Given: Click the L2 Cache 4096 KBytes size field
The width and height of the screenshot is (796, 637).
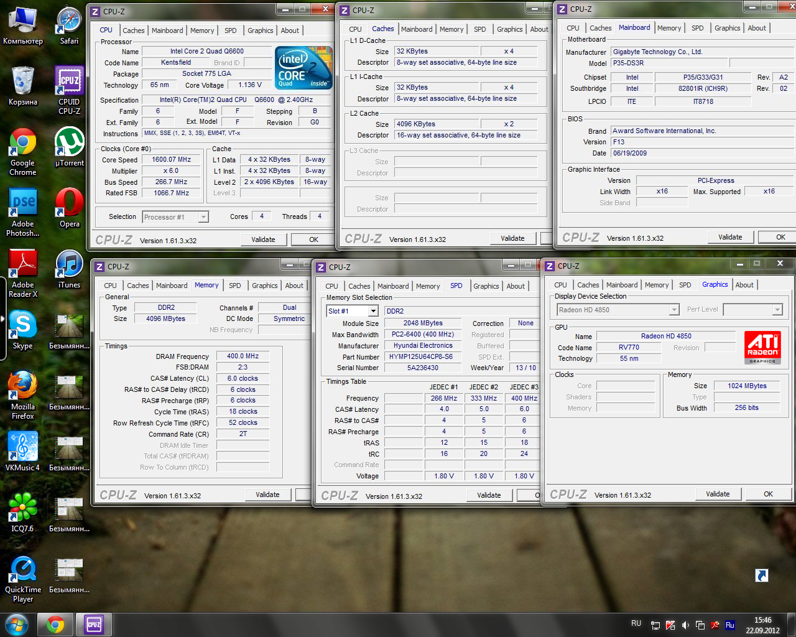Looking at the screenshot, I should pyautogui.click(x=438, y=124).
